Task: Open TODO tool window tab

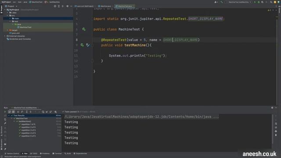Action: click(x=34, y=154)
